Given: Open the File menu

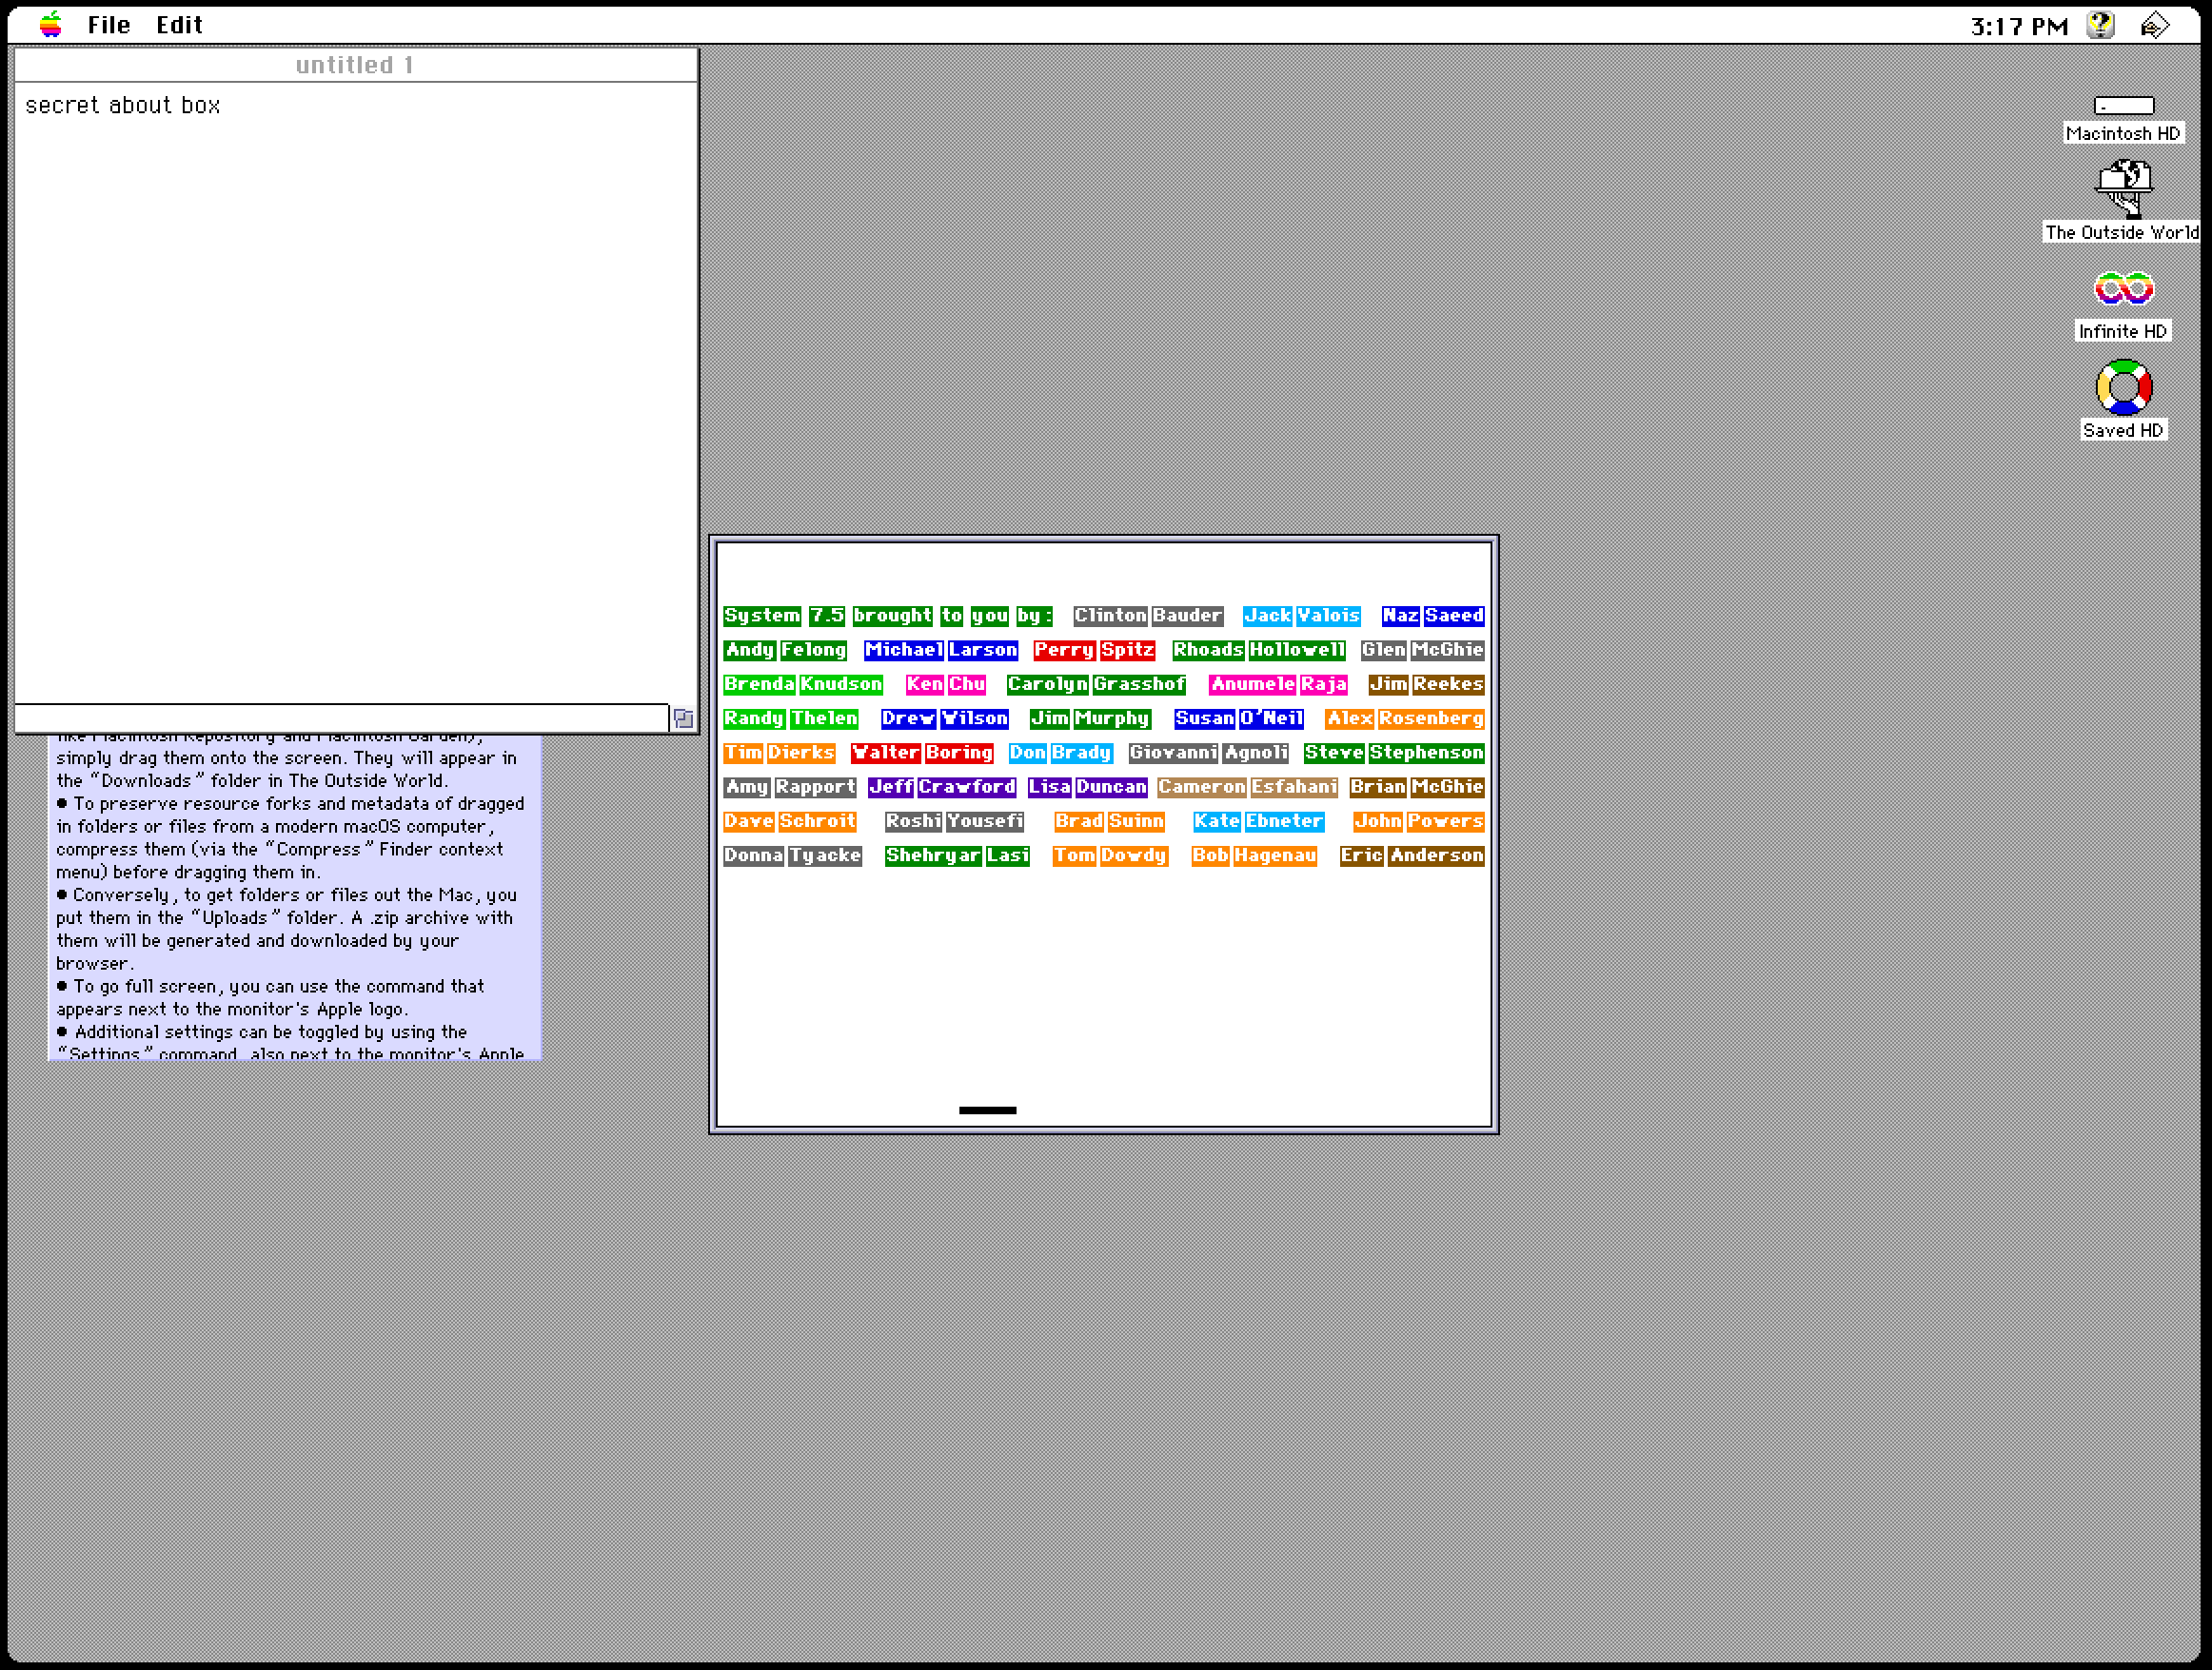Looking at the screenshot, I should click(x=108, y=25).
